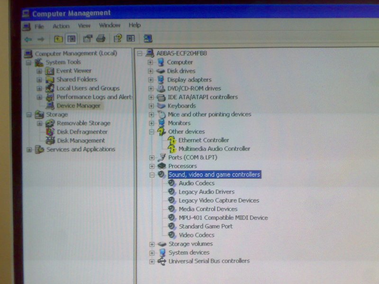Click the Help toolbar icon
The image size is (379, 284).
coord(118,38)
